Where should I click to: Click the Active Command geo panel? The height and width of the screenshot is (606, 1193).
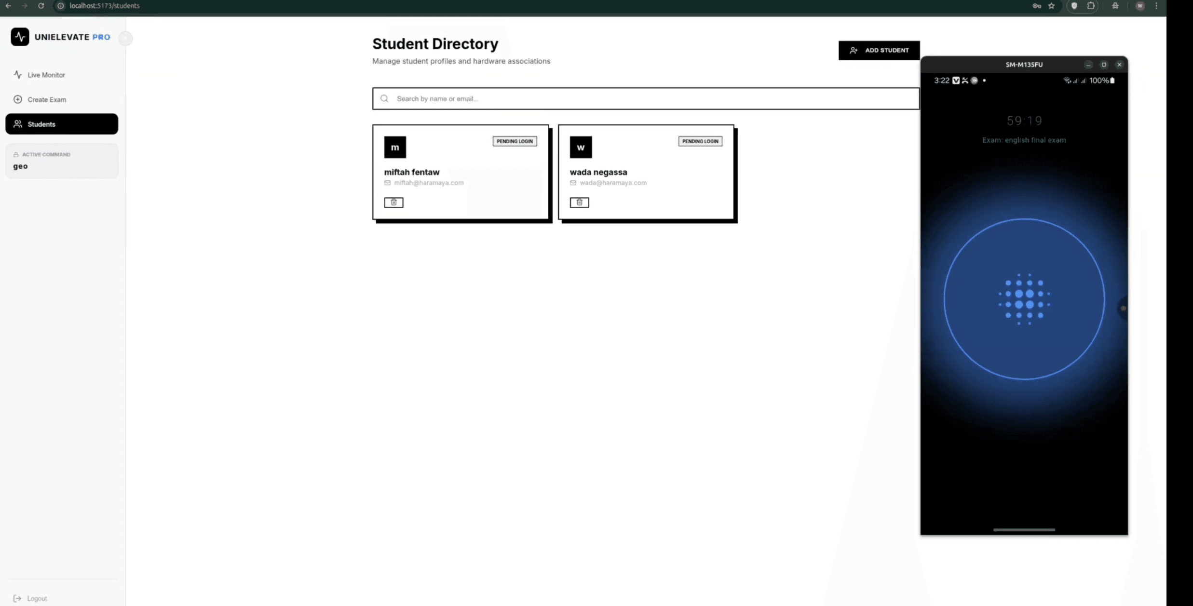click(x=62, y=161)
